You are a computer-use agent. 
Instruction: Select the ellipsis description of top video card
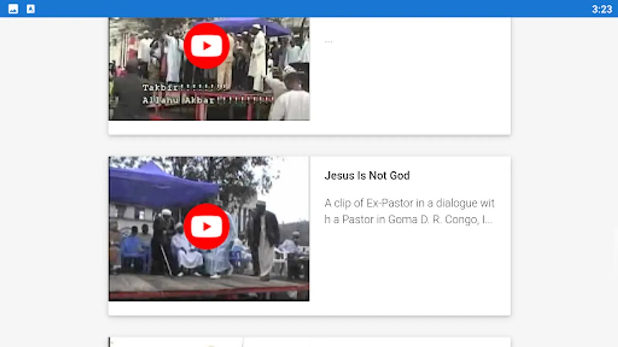[x=328, y=41]
